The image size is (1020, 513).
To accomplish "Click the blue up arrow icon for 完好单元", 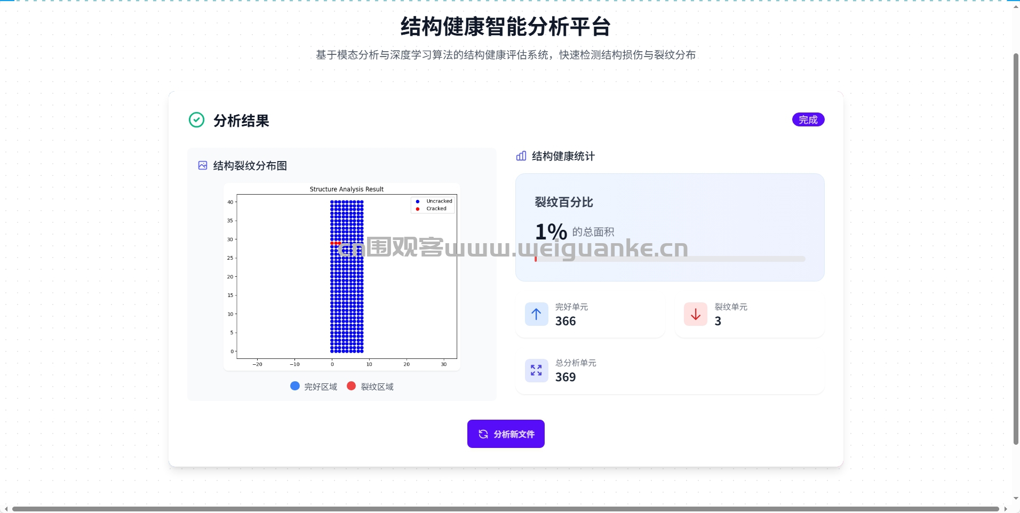I will (x=536, y=314).
